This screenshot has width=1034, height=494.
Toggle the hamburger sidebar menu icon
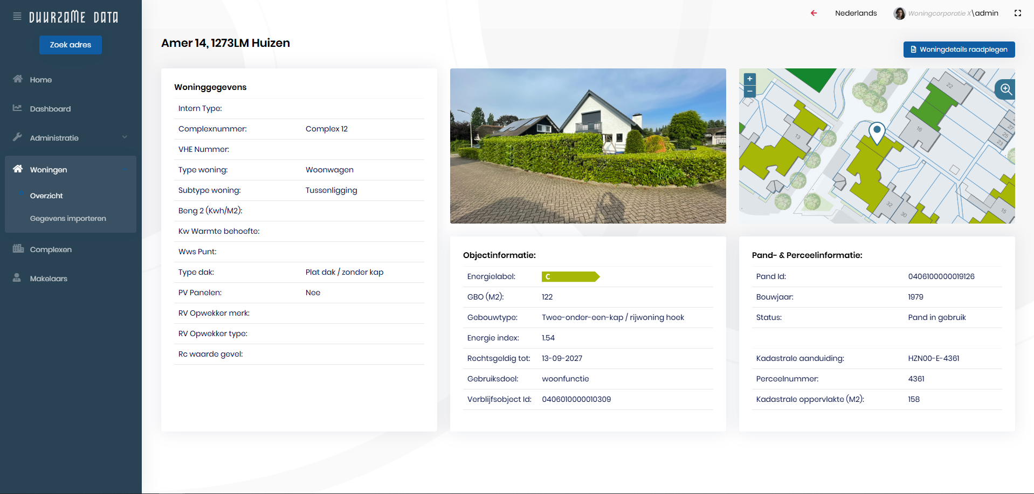pos(17,17)
